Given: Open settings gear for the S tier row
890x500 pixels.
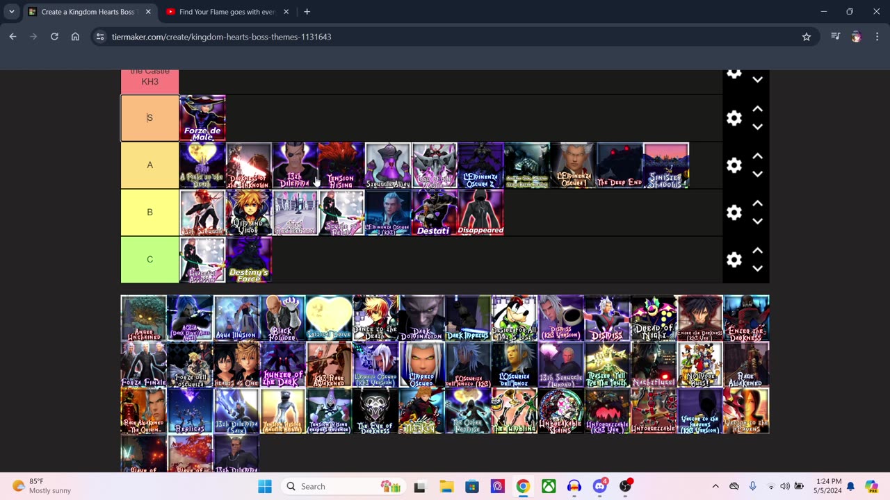Looking at the screenshot, I should click(x=734, y=118).
